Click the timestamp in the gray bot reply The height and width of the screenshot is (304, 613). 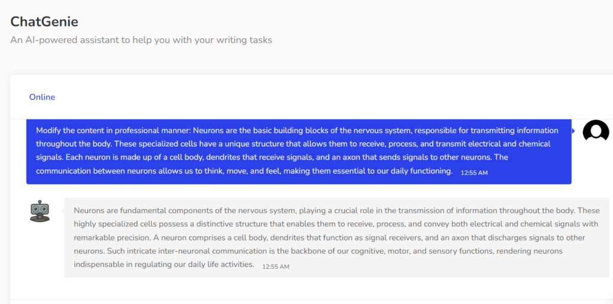click(x=275, y=266)
